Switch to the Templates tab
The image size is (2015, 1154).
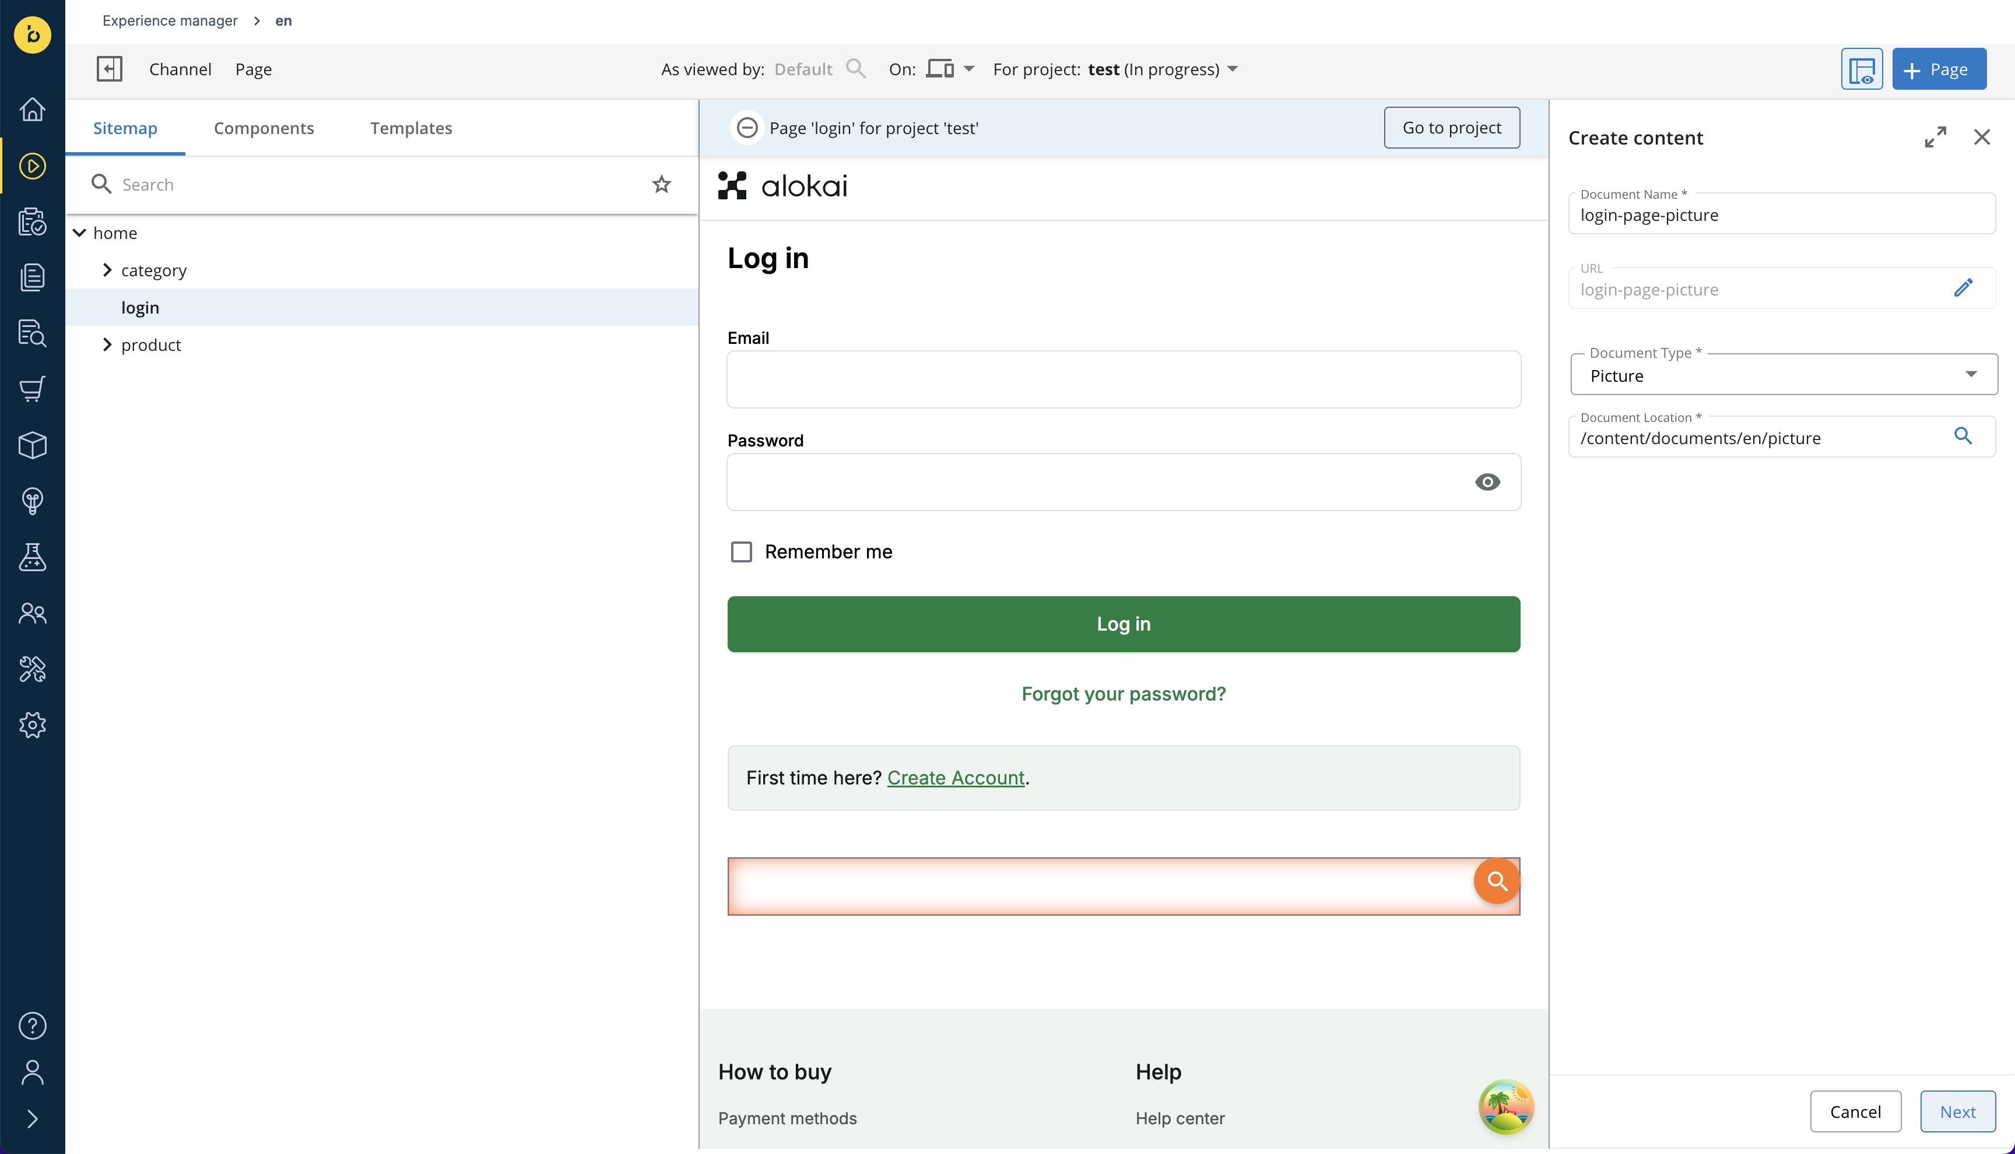tap(410, 128)
